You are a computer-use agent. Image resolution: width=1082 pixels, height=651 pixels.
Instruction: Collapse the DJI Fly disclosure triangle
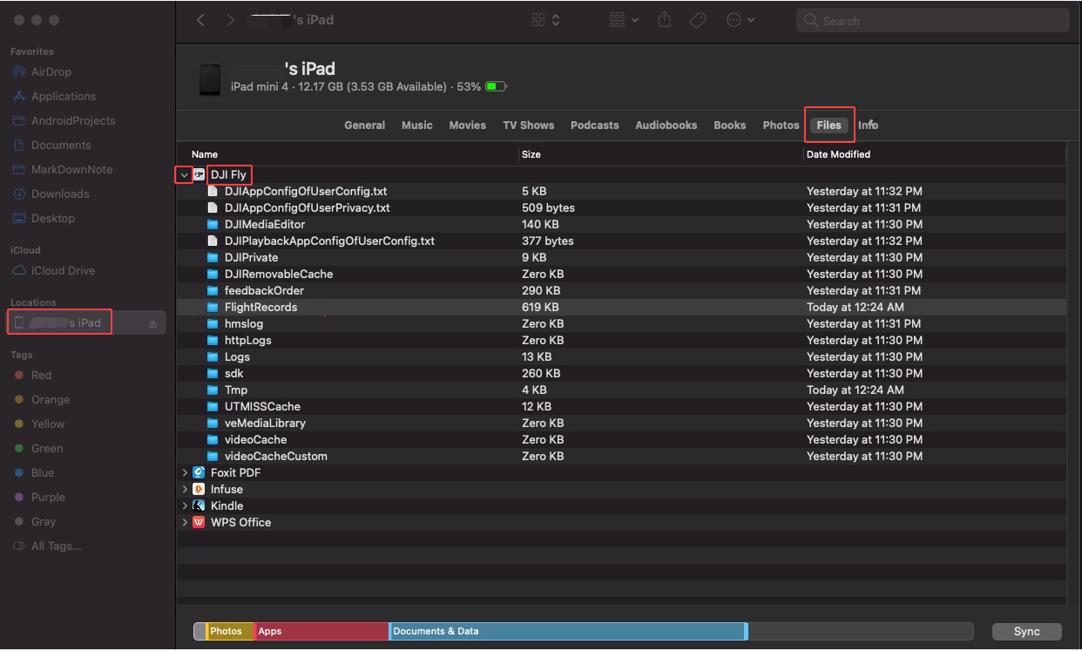point(184,174)
